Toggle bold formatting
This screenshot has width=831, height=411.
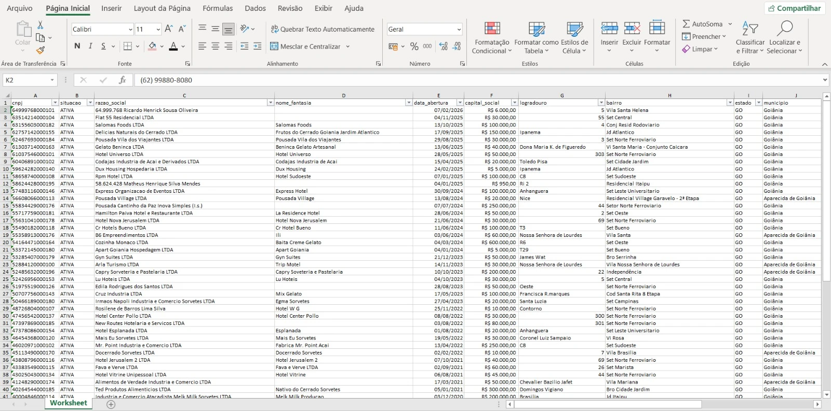(77, 46)
